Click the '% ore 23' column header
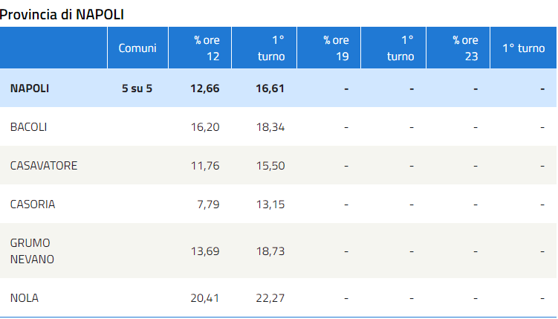 [x=465, y=48]
